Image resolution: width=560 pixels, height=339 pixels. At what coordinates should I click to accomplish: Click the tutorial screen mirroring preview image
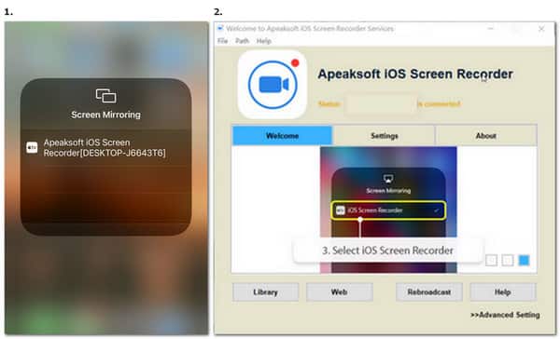point(388,210)
